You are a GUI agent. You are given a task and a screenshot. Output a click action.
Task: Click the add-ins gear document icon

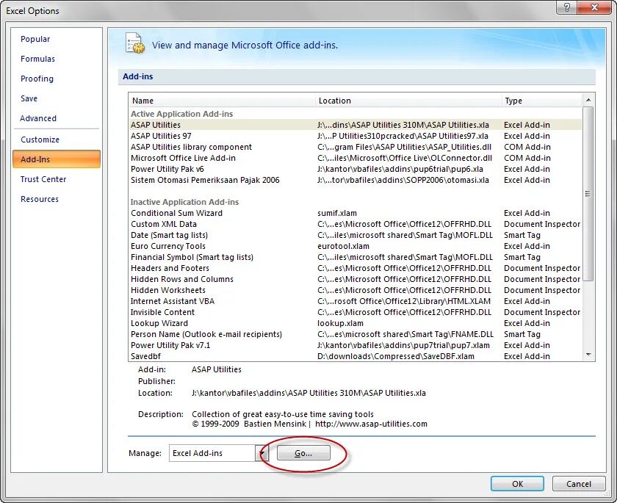[135, 43]
